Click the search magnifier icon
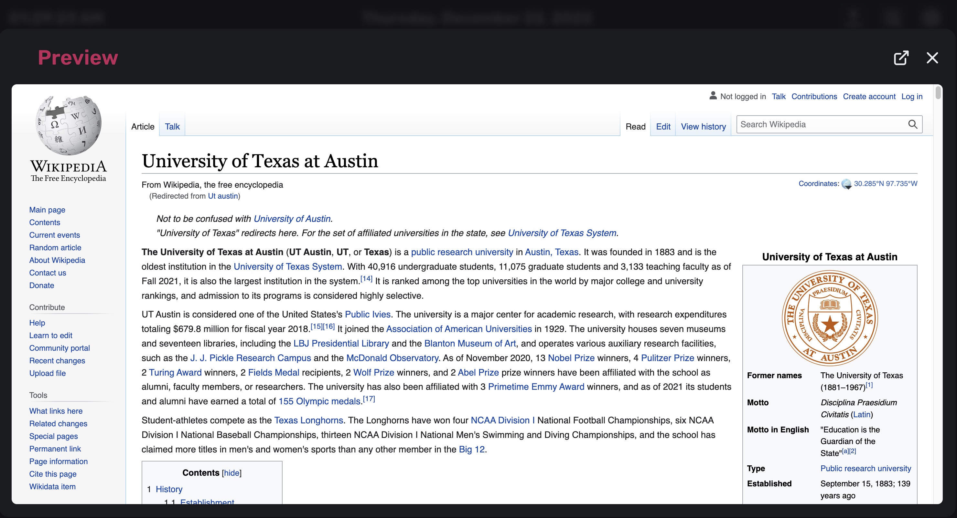957x518 pixels. click(913, 124)
